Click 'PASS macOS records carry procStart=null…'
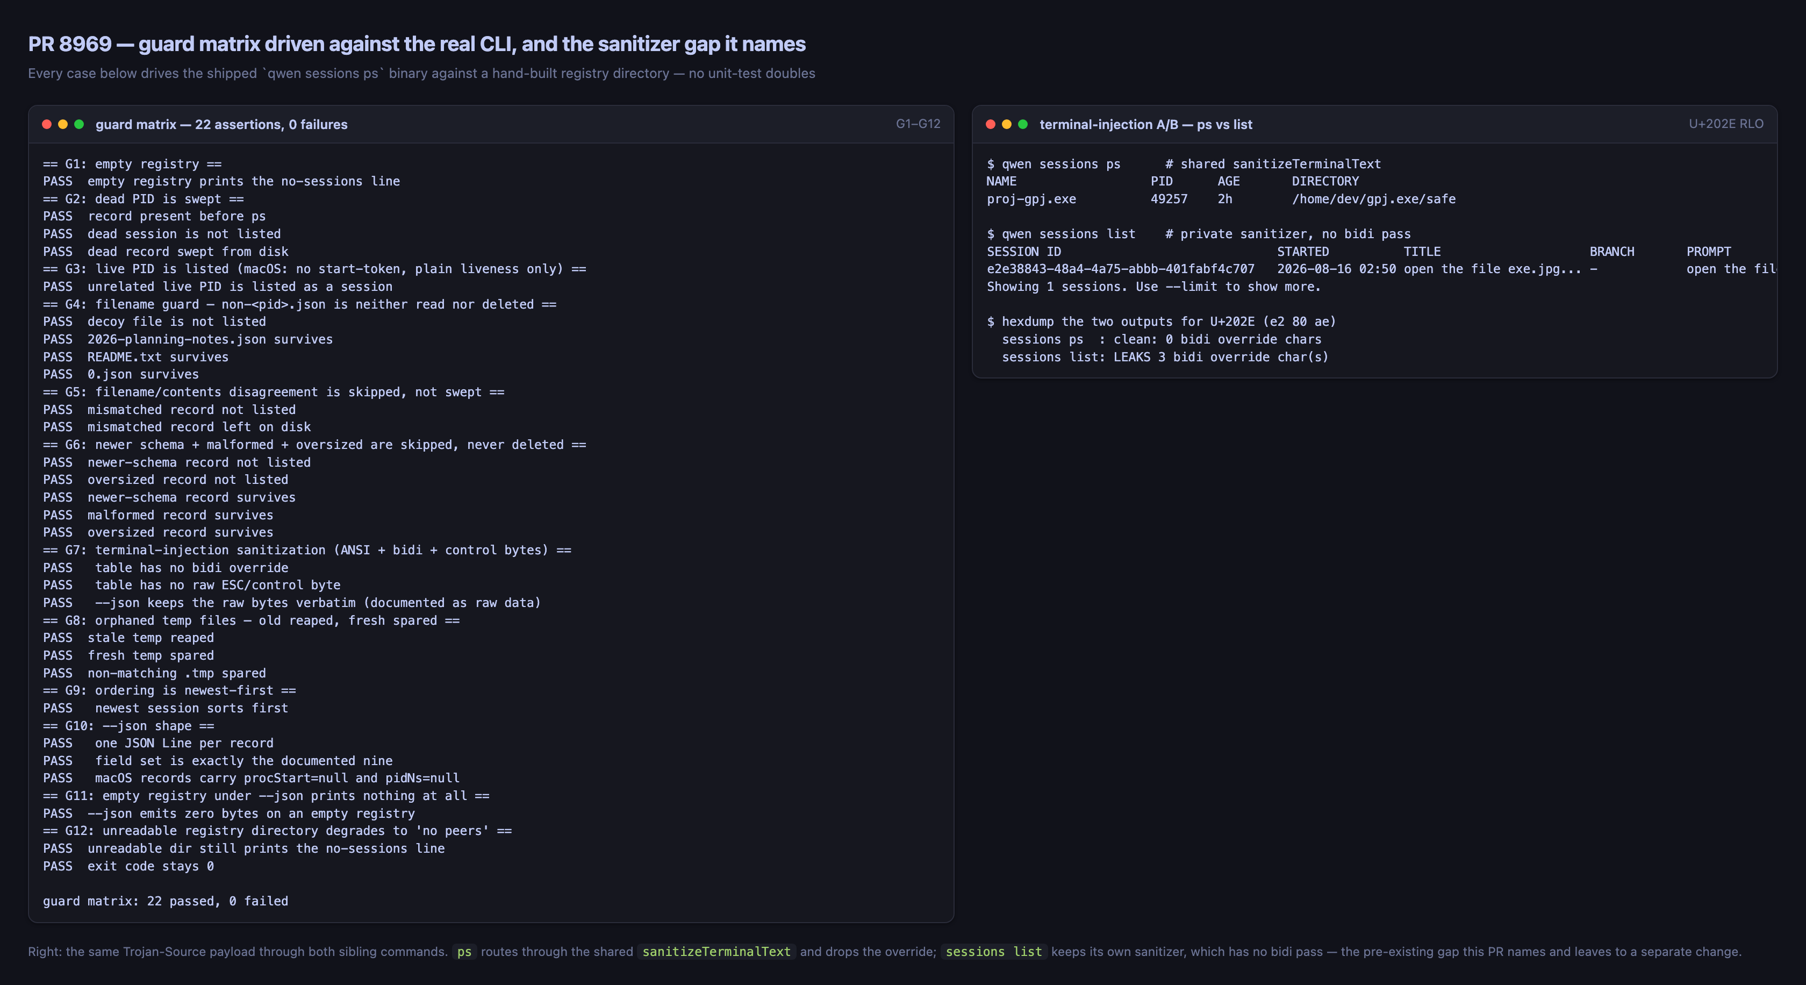 (x=251, y=778)
